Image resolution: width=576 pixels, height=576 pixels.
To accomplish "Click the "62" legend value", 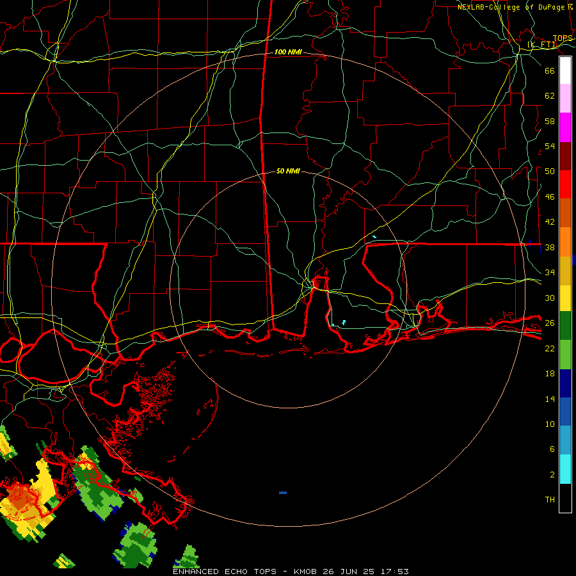I will point(550,96).
